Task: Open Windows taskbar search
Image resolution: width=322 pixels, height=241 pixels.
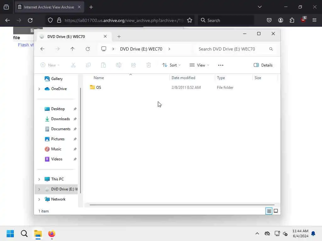Action: (24, 233)
